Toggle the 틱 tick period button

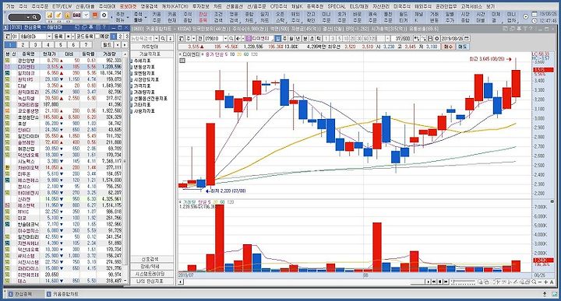(x=319, y=39)
